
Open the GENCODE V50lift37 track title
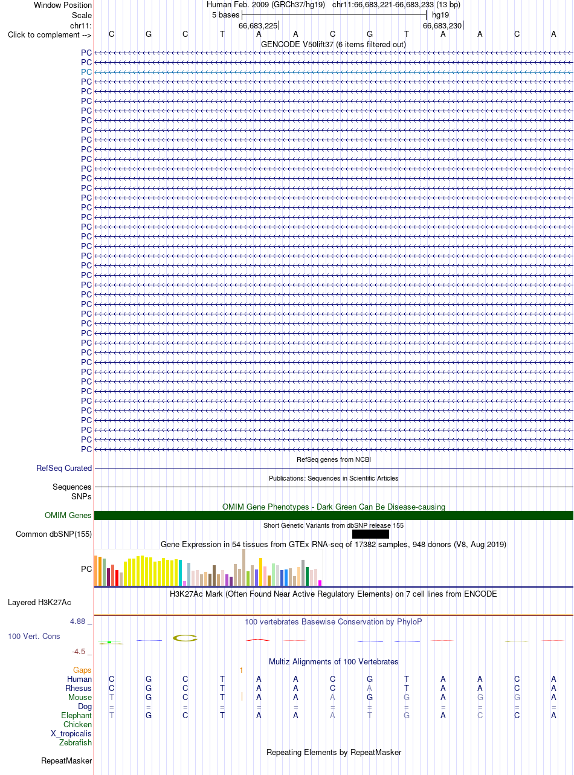334,44
